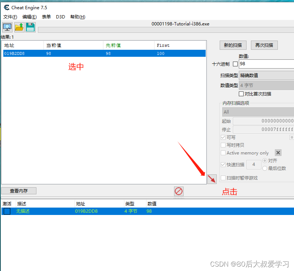Click the 数值 column header in address list

(152, 204)
